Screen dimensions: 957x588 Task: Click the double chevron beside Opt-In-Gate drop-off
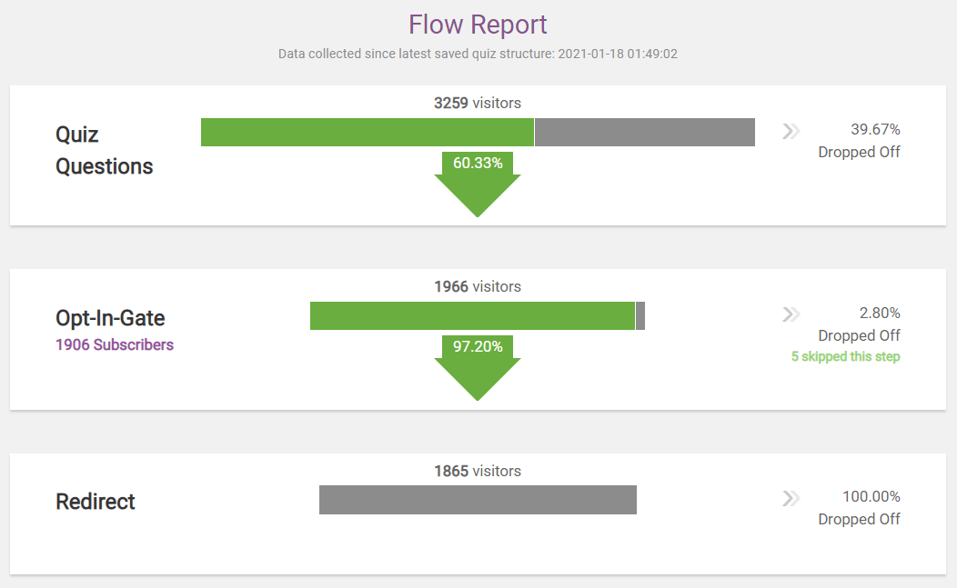(x=791, y=314)
